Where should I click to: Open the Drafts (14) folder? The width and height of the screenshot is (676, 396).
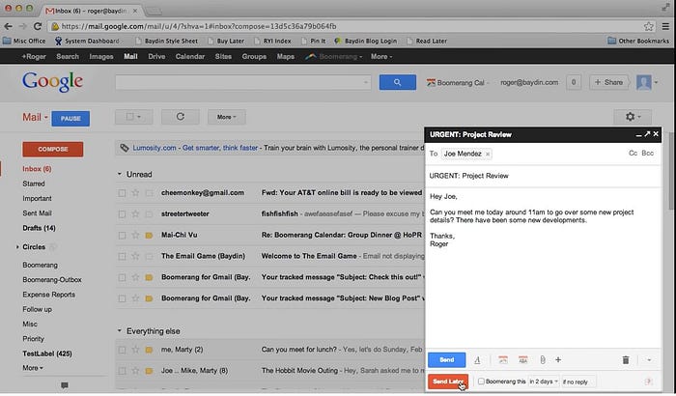pos(39,228)
